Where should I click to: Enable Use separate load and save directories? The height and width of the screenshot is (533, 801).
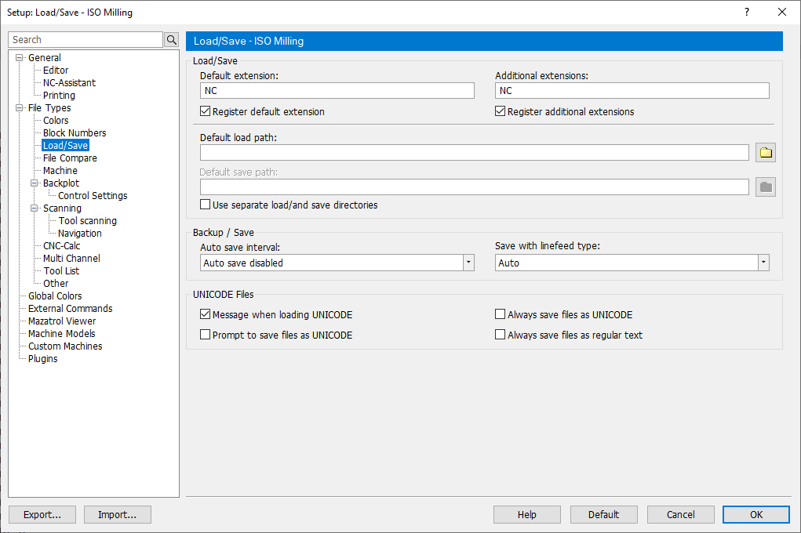(206, 205)
